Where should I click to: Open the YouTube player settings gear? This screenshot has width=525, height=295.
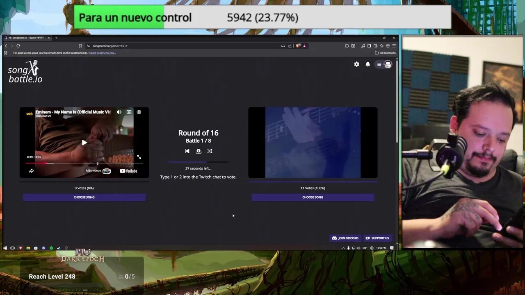pyautogui.click(x=139, y=112)
